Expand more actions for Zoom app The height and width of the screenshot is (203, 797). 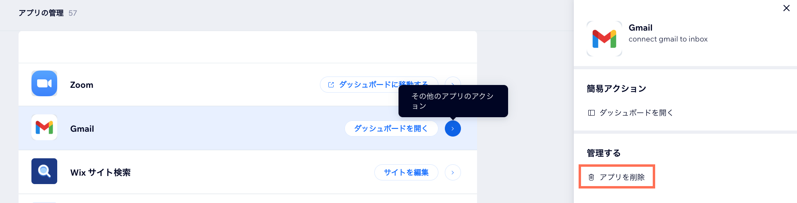pyautogui.click(x=453, y=81)
